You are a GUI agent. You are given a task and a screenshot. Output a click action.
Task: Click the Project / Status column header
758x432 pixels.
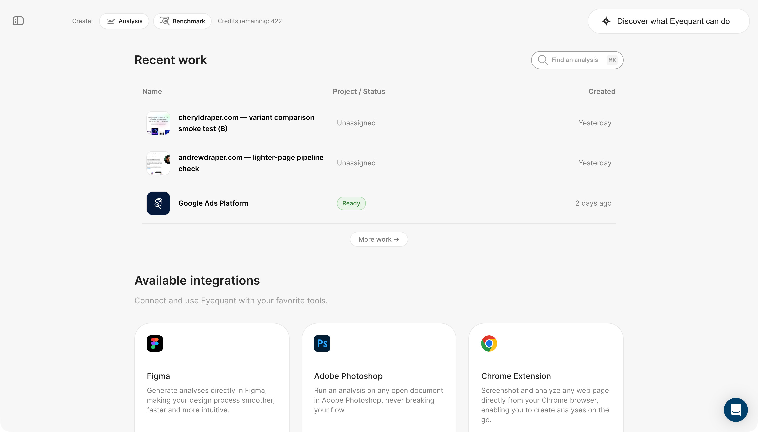point(359,91)
